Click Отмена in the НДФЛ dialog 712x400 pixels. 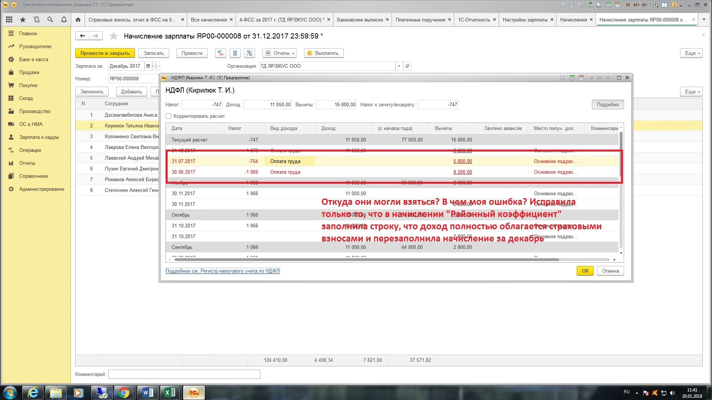[610, 271]
